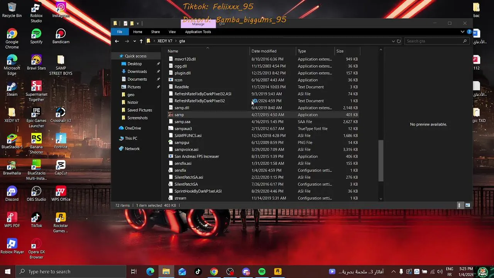This screenshot has height=278, width=494.
Task: Open Windows Start menu
Action: (8, 271)
